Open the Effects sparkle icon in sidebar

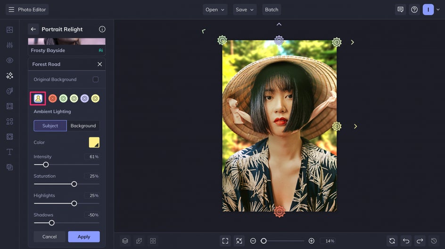pos(9,76)
